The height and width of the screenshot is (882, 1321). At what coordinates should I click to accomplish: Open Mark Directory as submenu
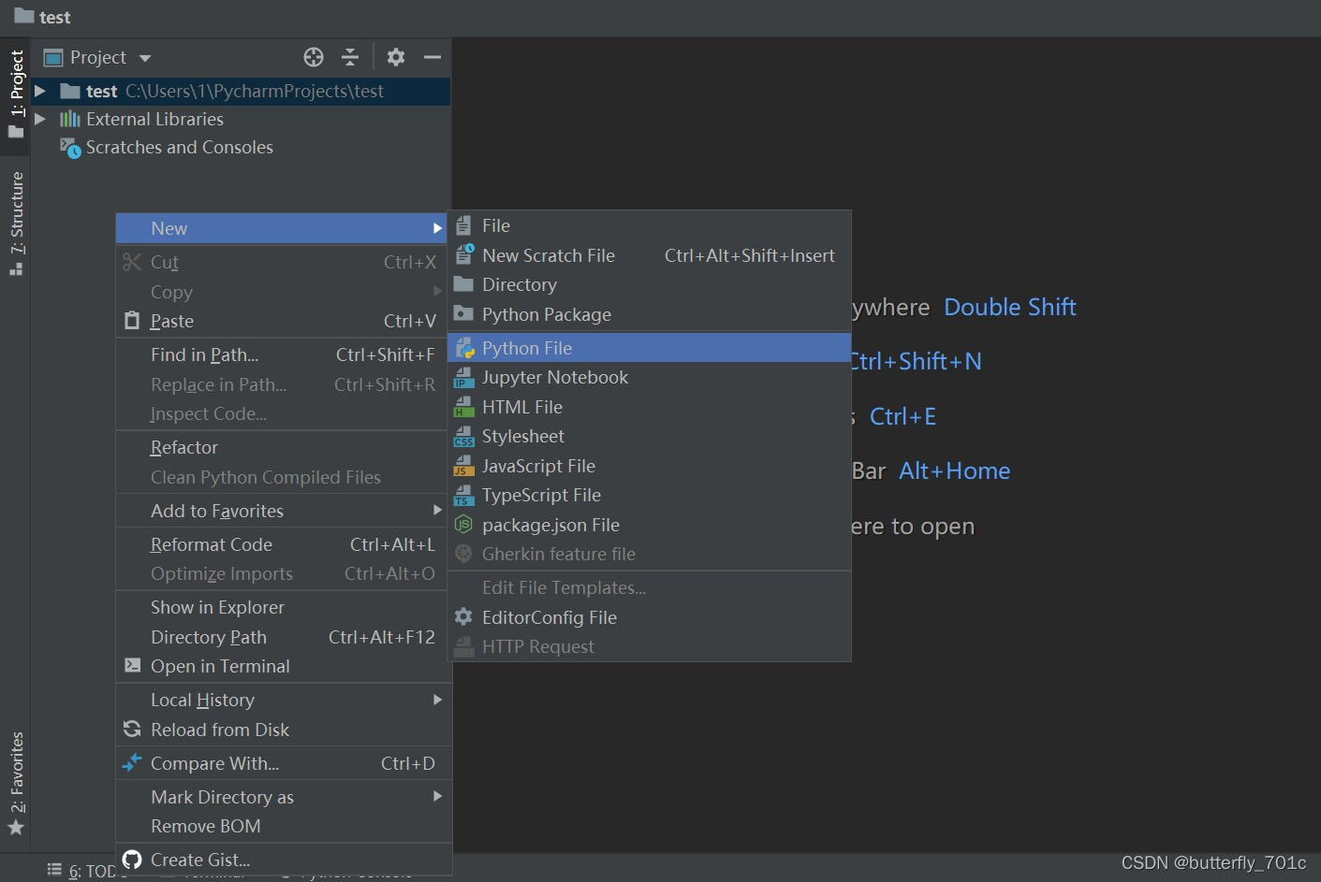[x=282, y=797]
